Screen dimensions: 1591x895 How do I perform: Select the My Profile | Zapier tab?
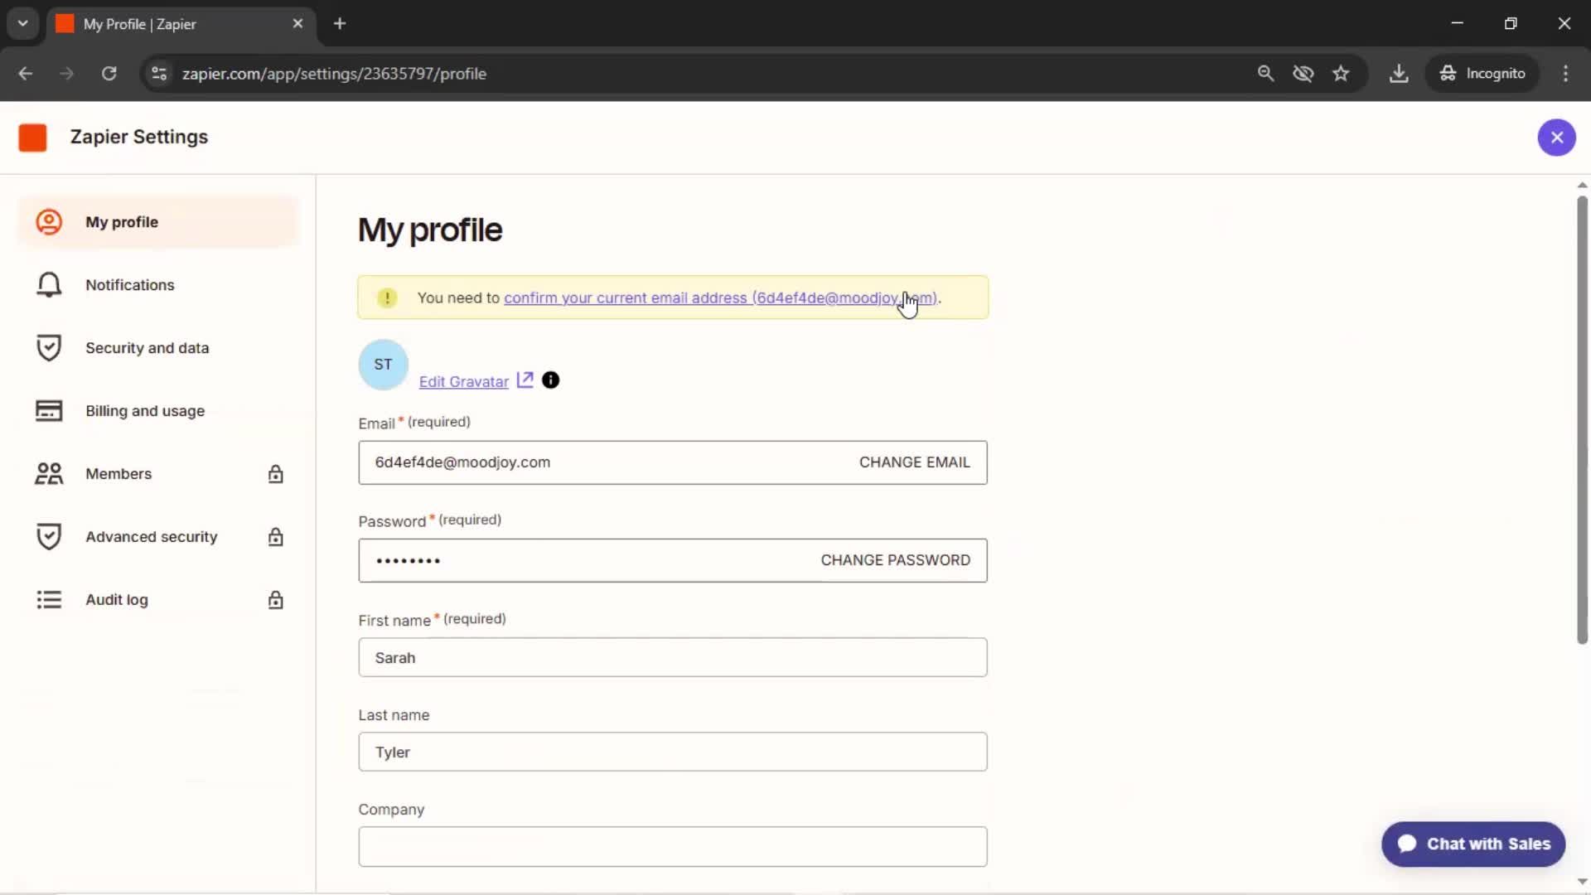181,24
